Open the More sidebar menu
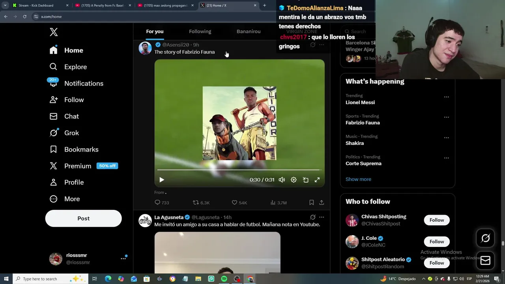505x284 pixels. click(x=64, y=199)
